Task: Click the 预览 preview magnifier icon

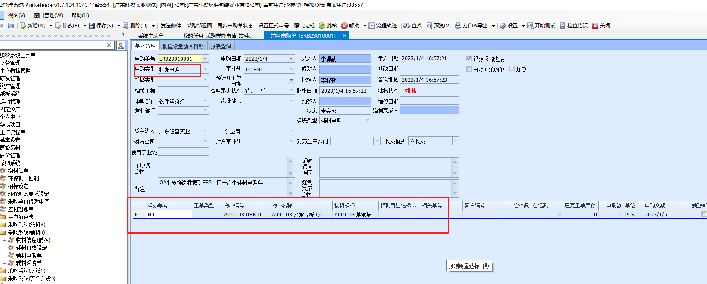Action: [429, 26]
